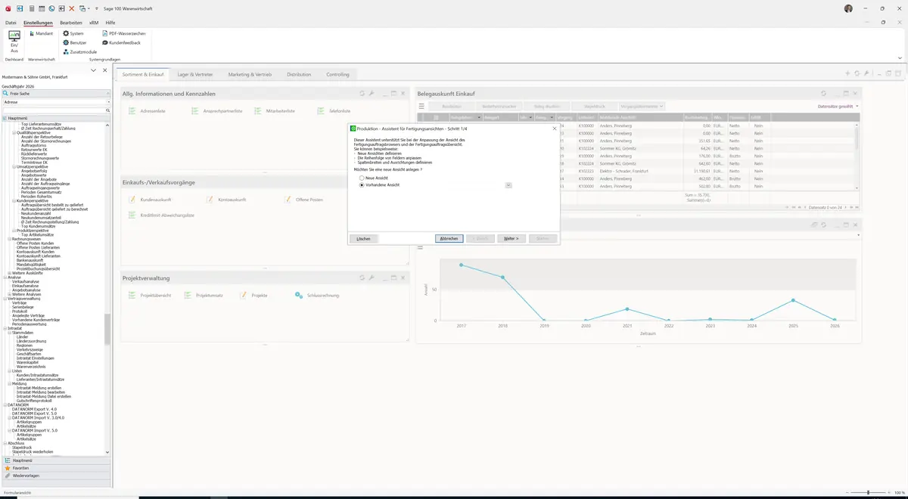Open the Vorhandene Ansicht dropdown list
This screenshot has height=499, width=908.
[x=508, y=184]
